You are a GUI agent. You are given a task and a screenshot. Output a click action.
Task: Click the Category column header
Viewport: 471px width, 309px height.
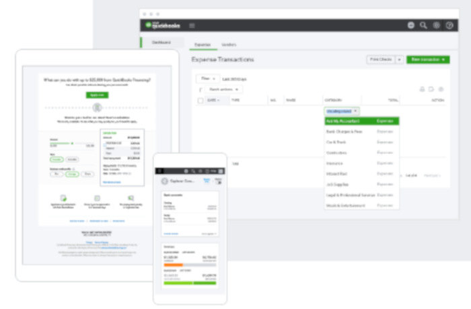point(333,100)
